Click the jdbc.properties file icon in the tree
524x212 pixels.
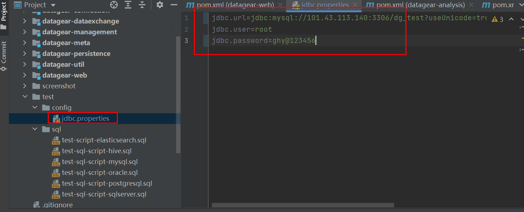pos(56,118)
